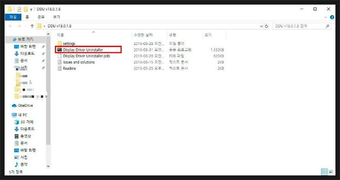The image size is (340, 180).
Task: Select the Display Driver Uninstaller.pdb file name
Action: [86, 56]
